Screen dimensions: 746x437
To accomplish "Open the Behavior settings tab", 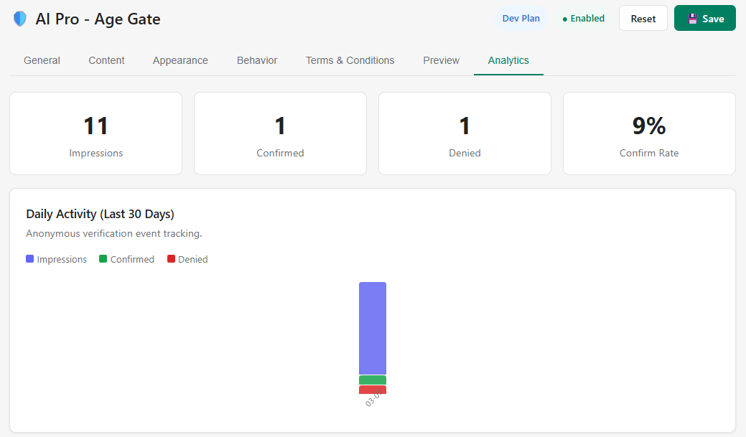I will click(256, 60).
